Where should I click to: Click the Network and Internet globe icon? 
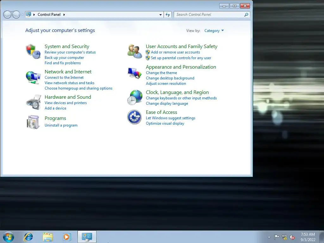tap(33, 77)
